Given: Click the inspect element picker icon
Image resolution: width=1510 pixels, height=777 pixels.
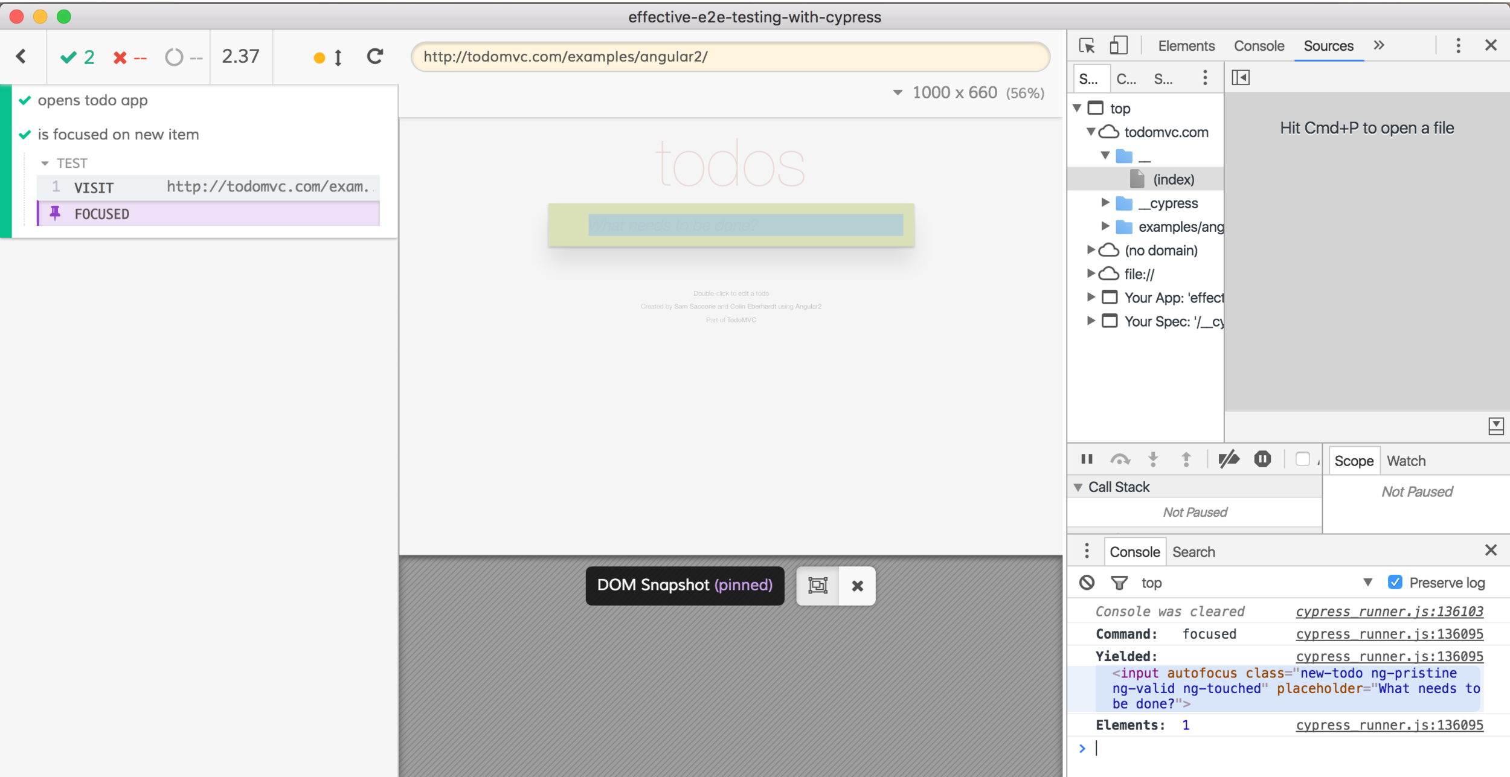Looking at the screenshot, I should pyautogui.click(x=1087, y=46).
